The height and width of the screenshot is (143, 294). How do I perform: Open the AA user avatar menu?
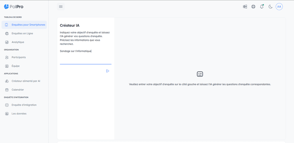click(279, 7)
